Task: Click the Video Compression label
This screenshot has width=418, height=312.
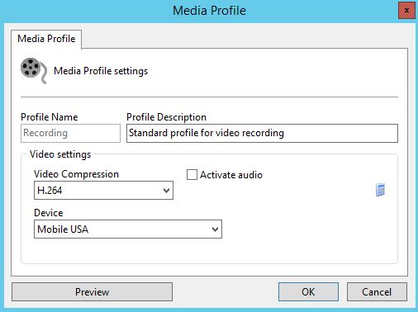Action: tap(76, 174)
